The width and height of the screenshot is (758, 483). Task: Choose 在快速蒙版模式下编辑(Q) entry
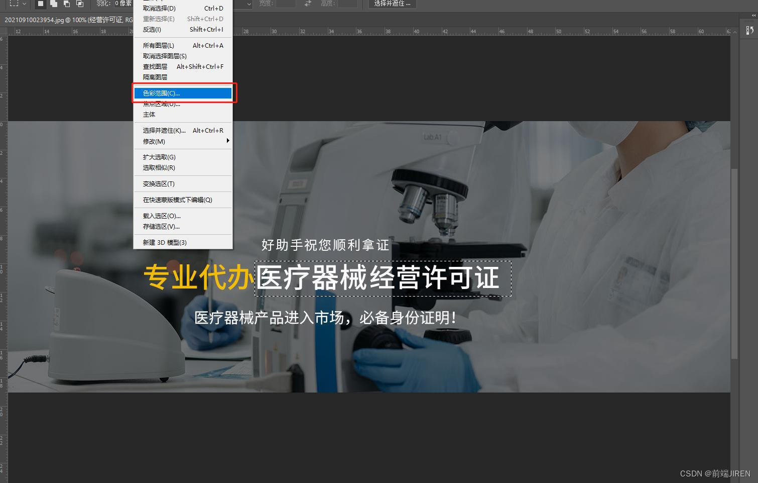[x=183, y=200]
